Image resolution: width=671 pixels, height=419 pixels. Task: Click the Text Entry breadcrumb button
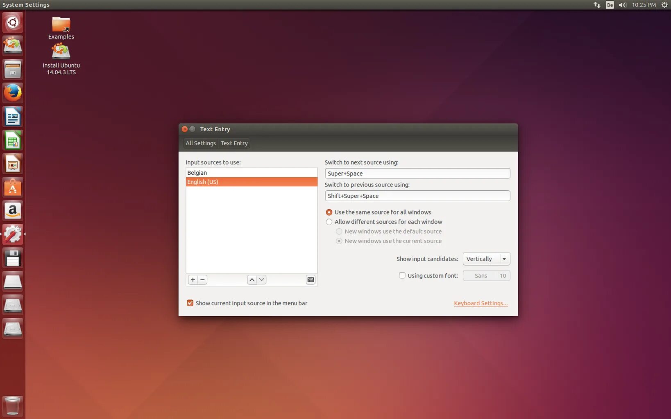pos(234,143)
